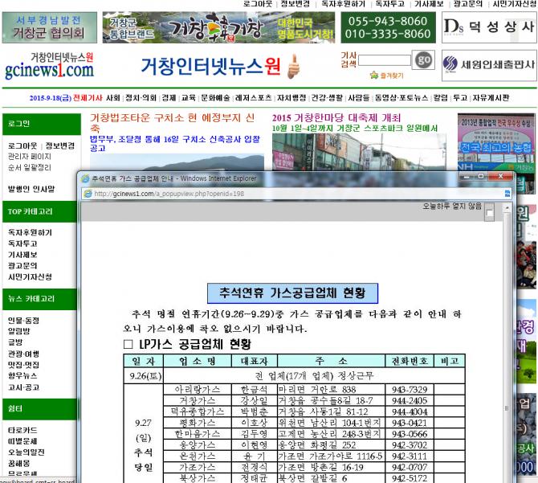The image size is (538, 483).
Task: Click phone number '944-2405' in table
Action: [x=410, y=400]
